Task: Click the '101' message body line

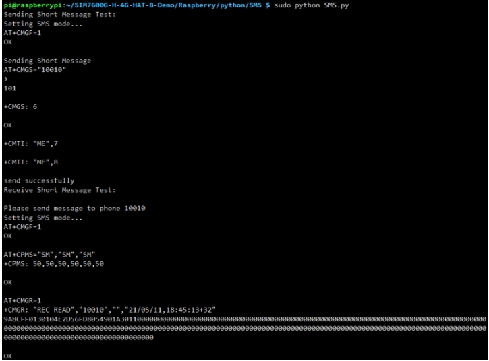Action: click(10, 88)
